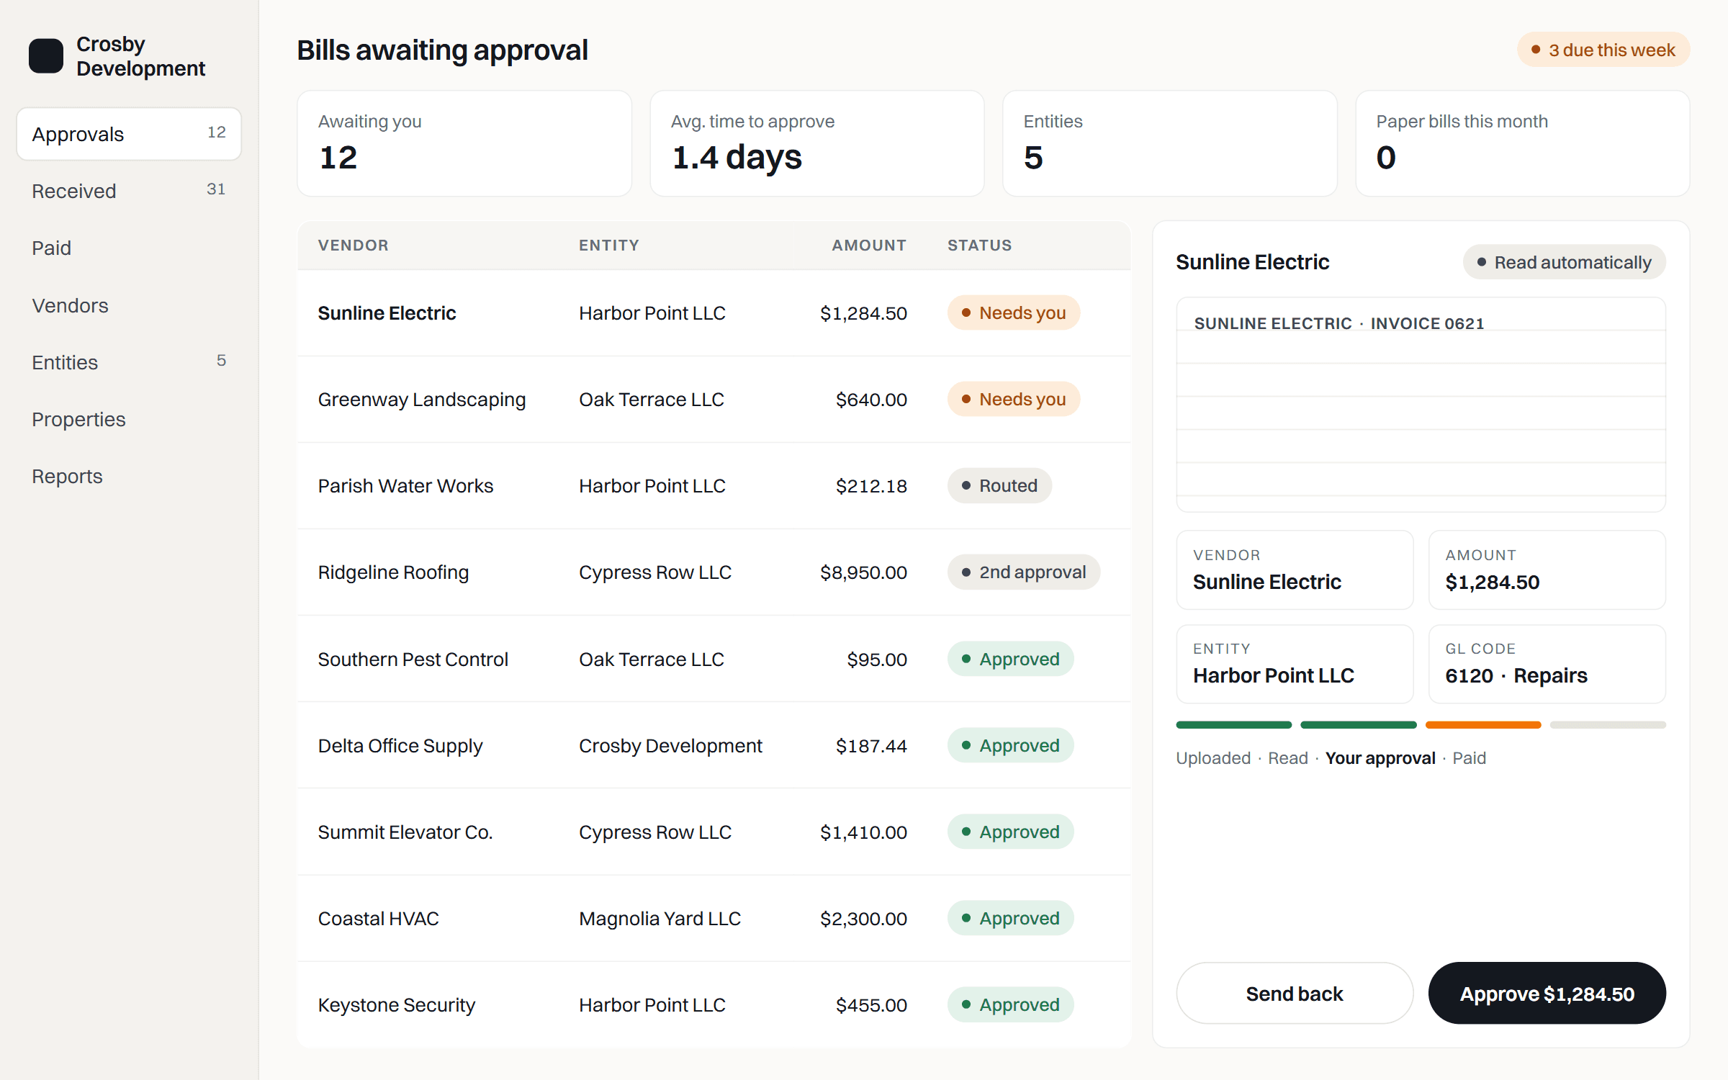Click the 2nd approval status pill
This screenshot has height=1080, width=1728.
(1024, 572)
